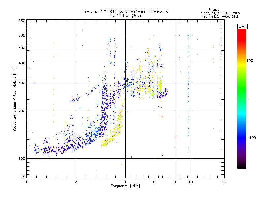The height and width of the screenshot is (198, 264).
Task: Click the x-axis tick label '10'
Action: point(191,182)
